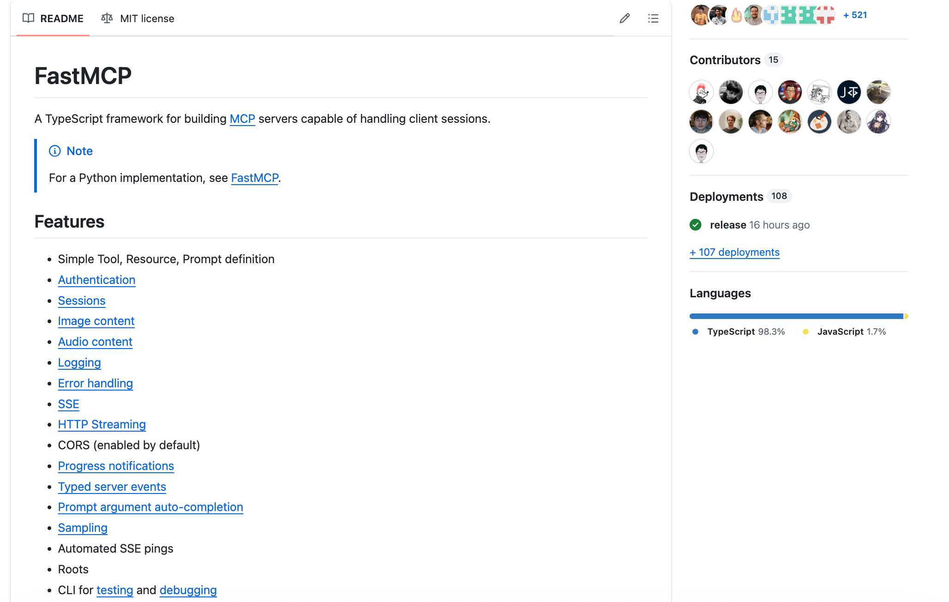
Task: Open the Authentication feature link
Action: tap(96, 280)
